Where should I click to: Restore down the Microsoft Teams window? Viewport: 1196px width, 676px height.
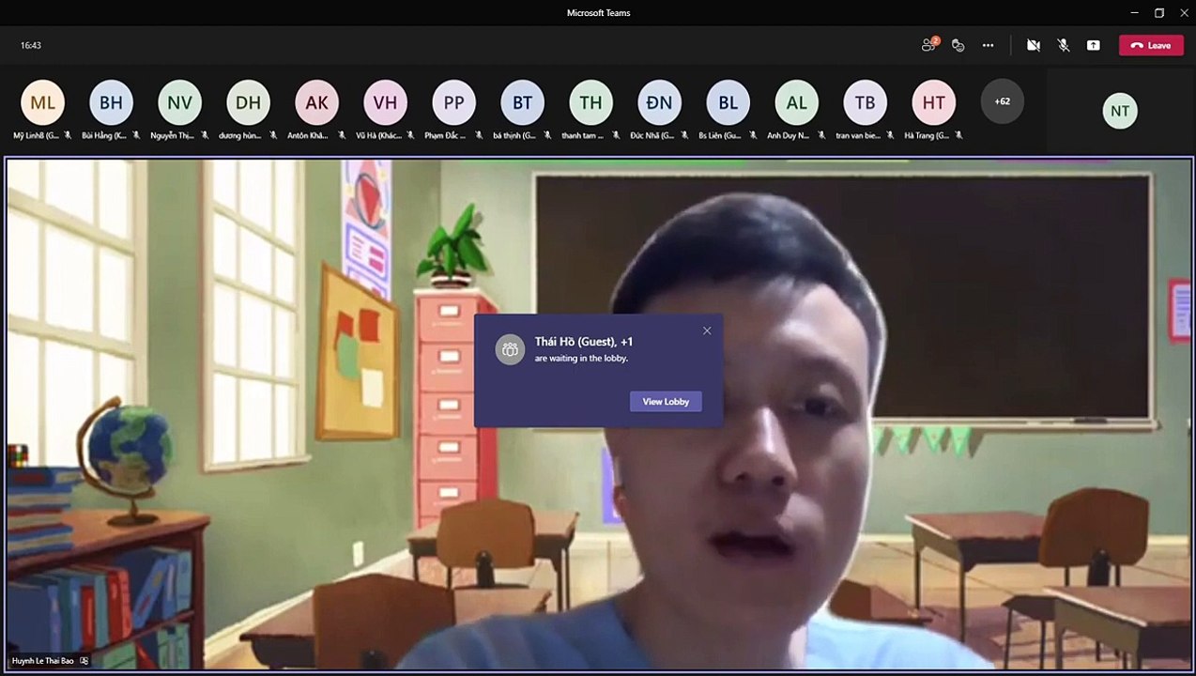coord(1159,12)
